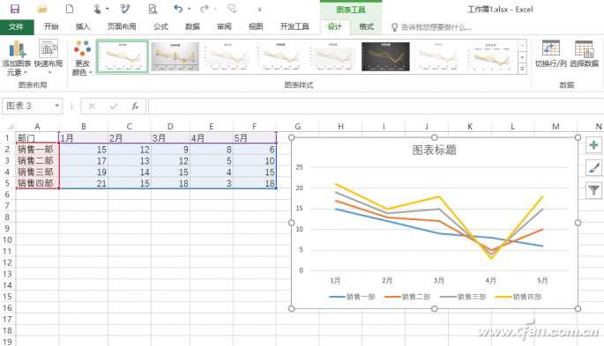Apply the dark black chart style

tap(385, 56)
